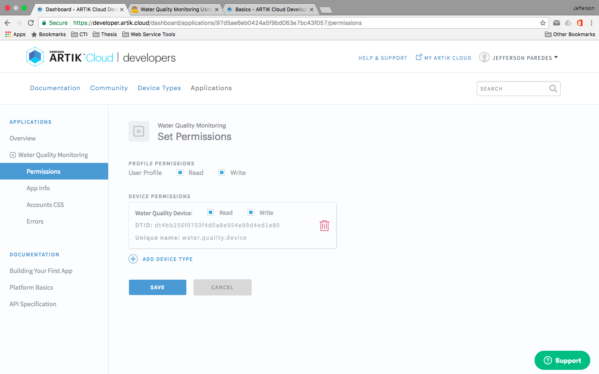
Task: Open the Jefferson Paredes account dropdown
Action: (525, 58)
